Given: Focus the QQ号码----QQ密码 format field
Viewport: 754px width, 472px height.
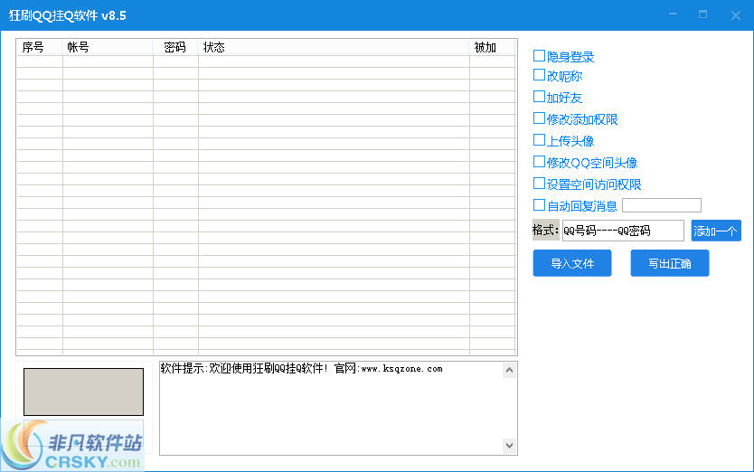Looking at the screenshot, I should (623, 231).
